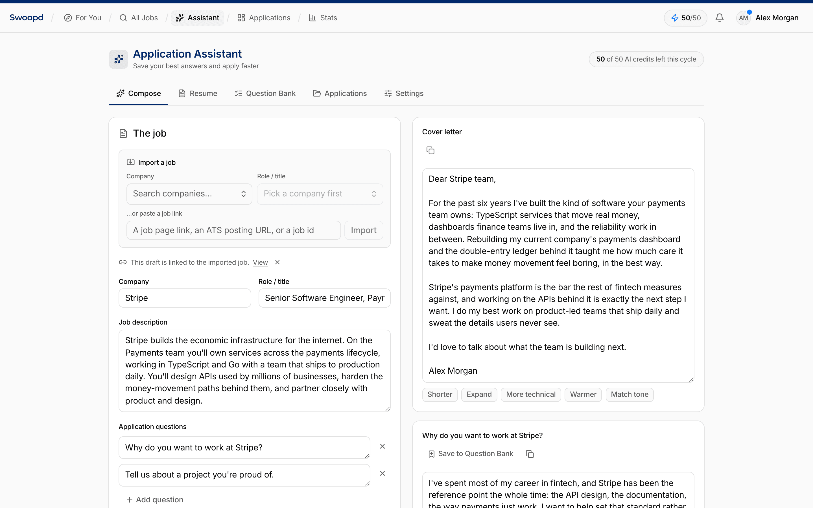
Task: Copy the cover letter text
Action: pyautogui.click(x=430, y=150)
